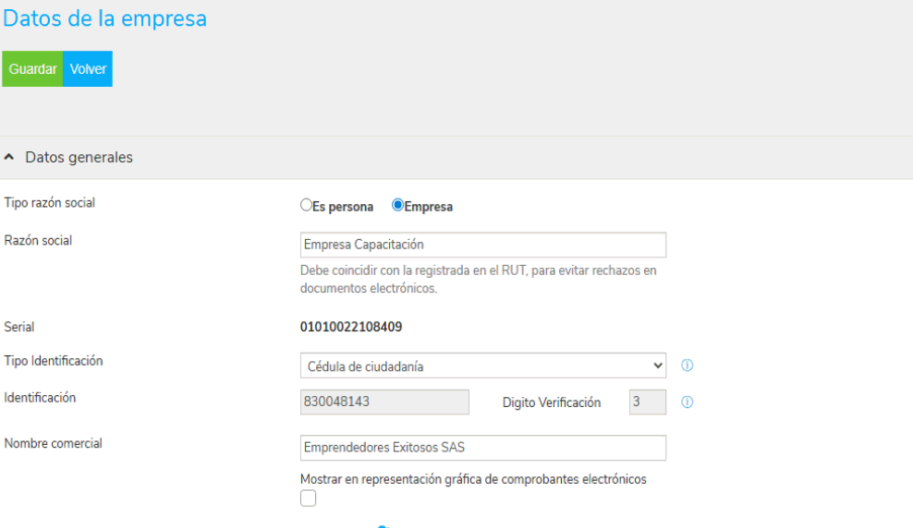Go back using the Volver button
Screen dimensions: 913x528
click(88, 68)
